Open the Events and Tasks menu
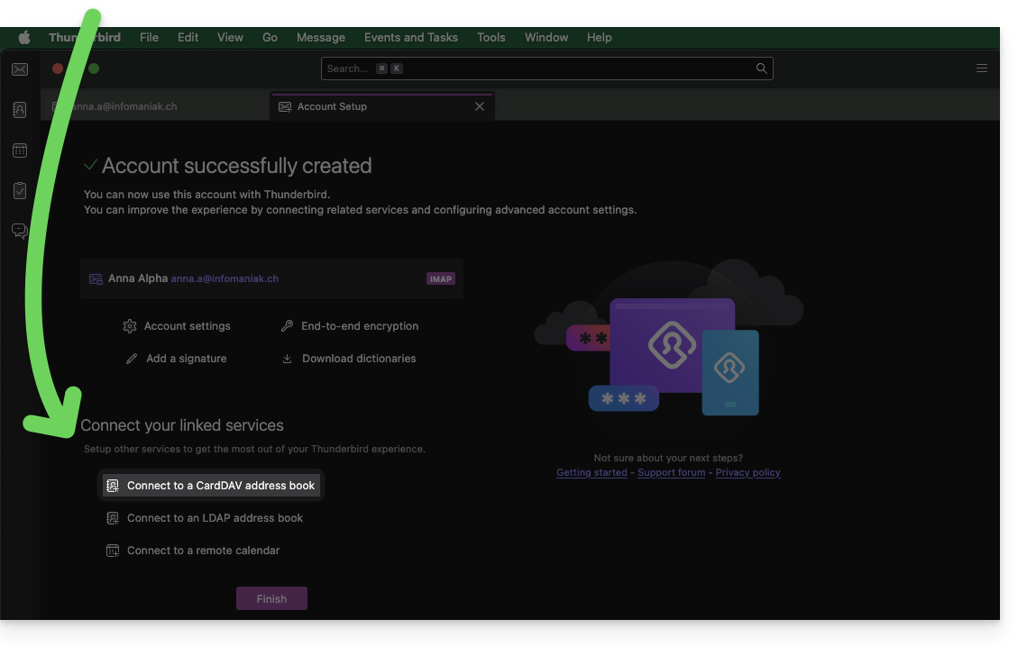 coord(410,37)
